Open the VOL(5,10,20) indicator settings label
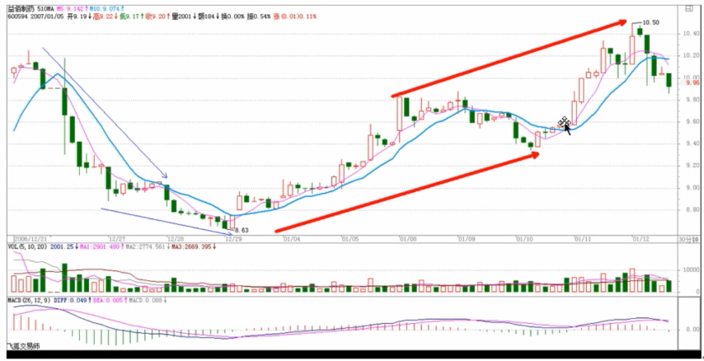 (x=26, y=246)
